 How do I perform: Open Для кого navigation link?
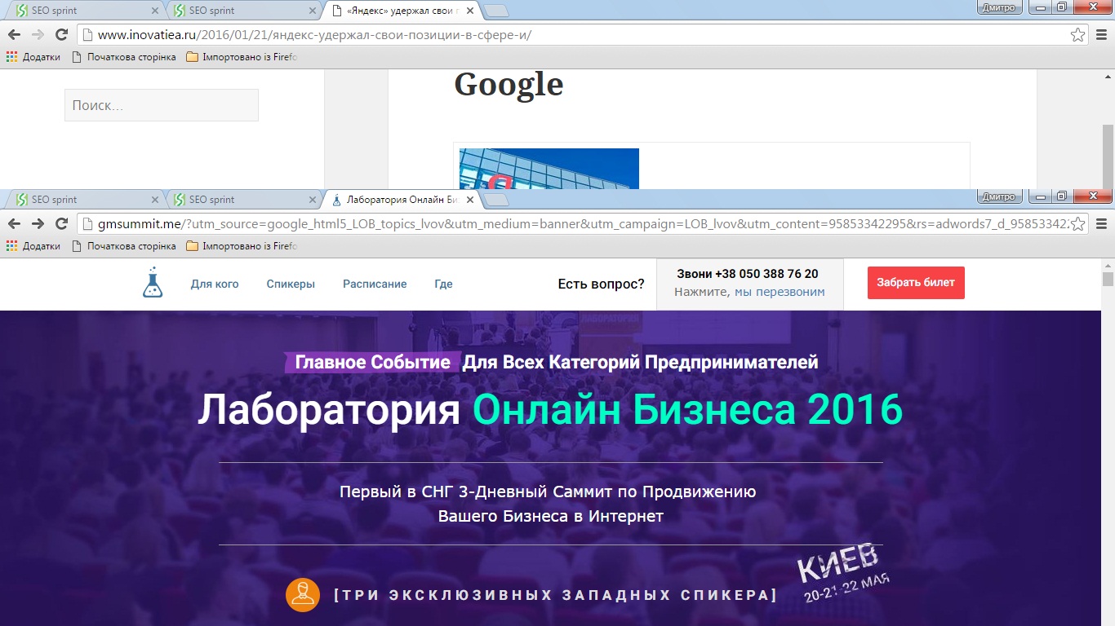(x=215, y=284)
